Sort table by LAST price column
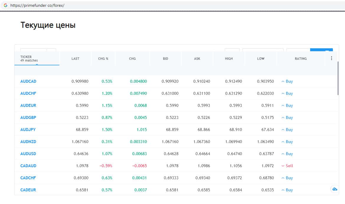The image size is (345, 204). click(x=75, y=59)
